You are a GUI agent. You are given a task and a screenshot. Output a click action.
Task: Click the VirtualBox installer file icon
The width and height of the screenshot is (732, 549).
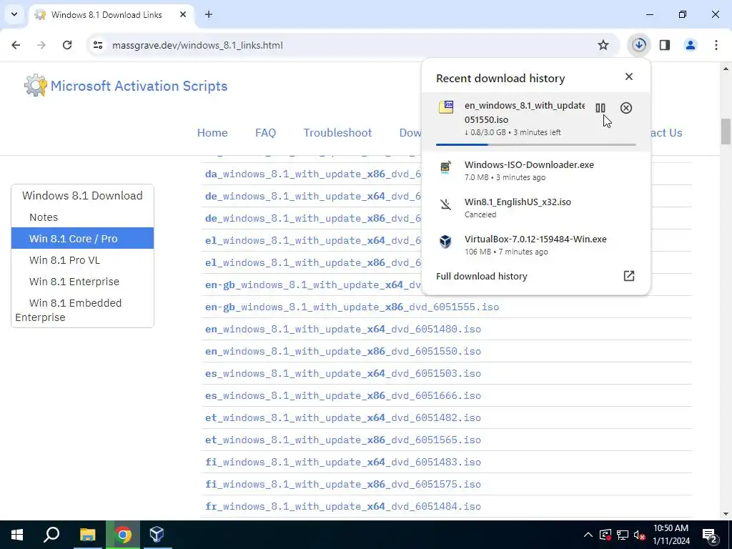click(x=446, y=242)
